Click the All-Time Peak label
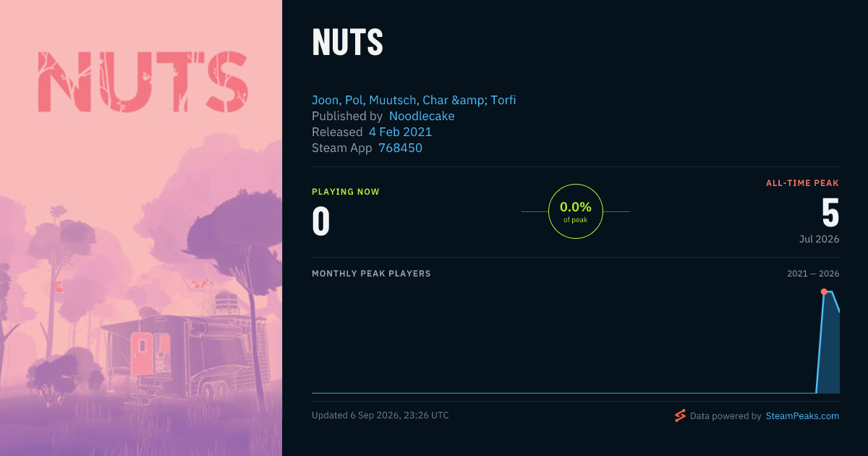The image size is (868, 456). point(803,183)
